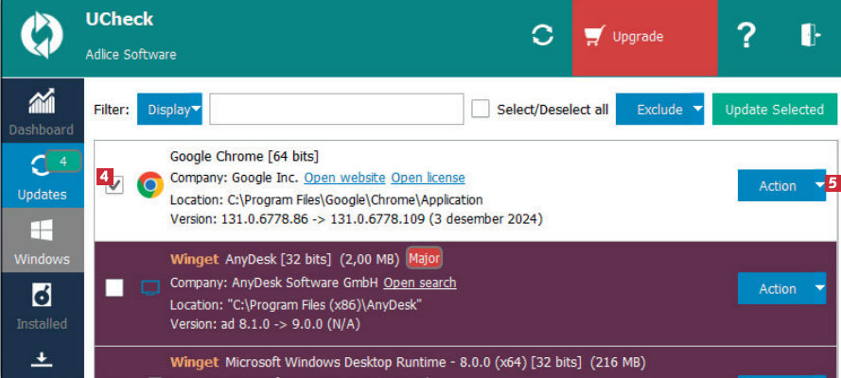Screen dimensions: 841x378
Task: Open the Windows sidebar tab
Action: click(42, 240)
